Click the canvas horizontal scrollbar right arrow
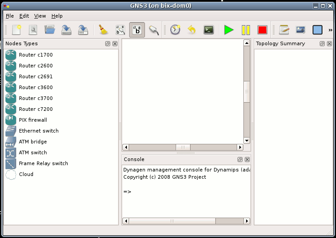 [240, 147]
